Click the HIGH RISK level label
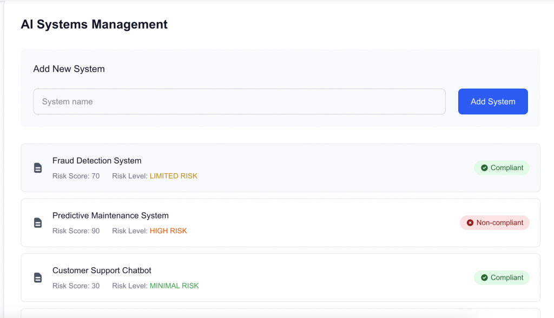The image size is (554, 318). coord(168,231)
